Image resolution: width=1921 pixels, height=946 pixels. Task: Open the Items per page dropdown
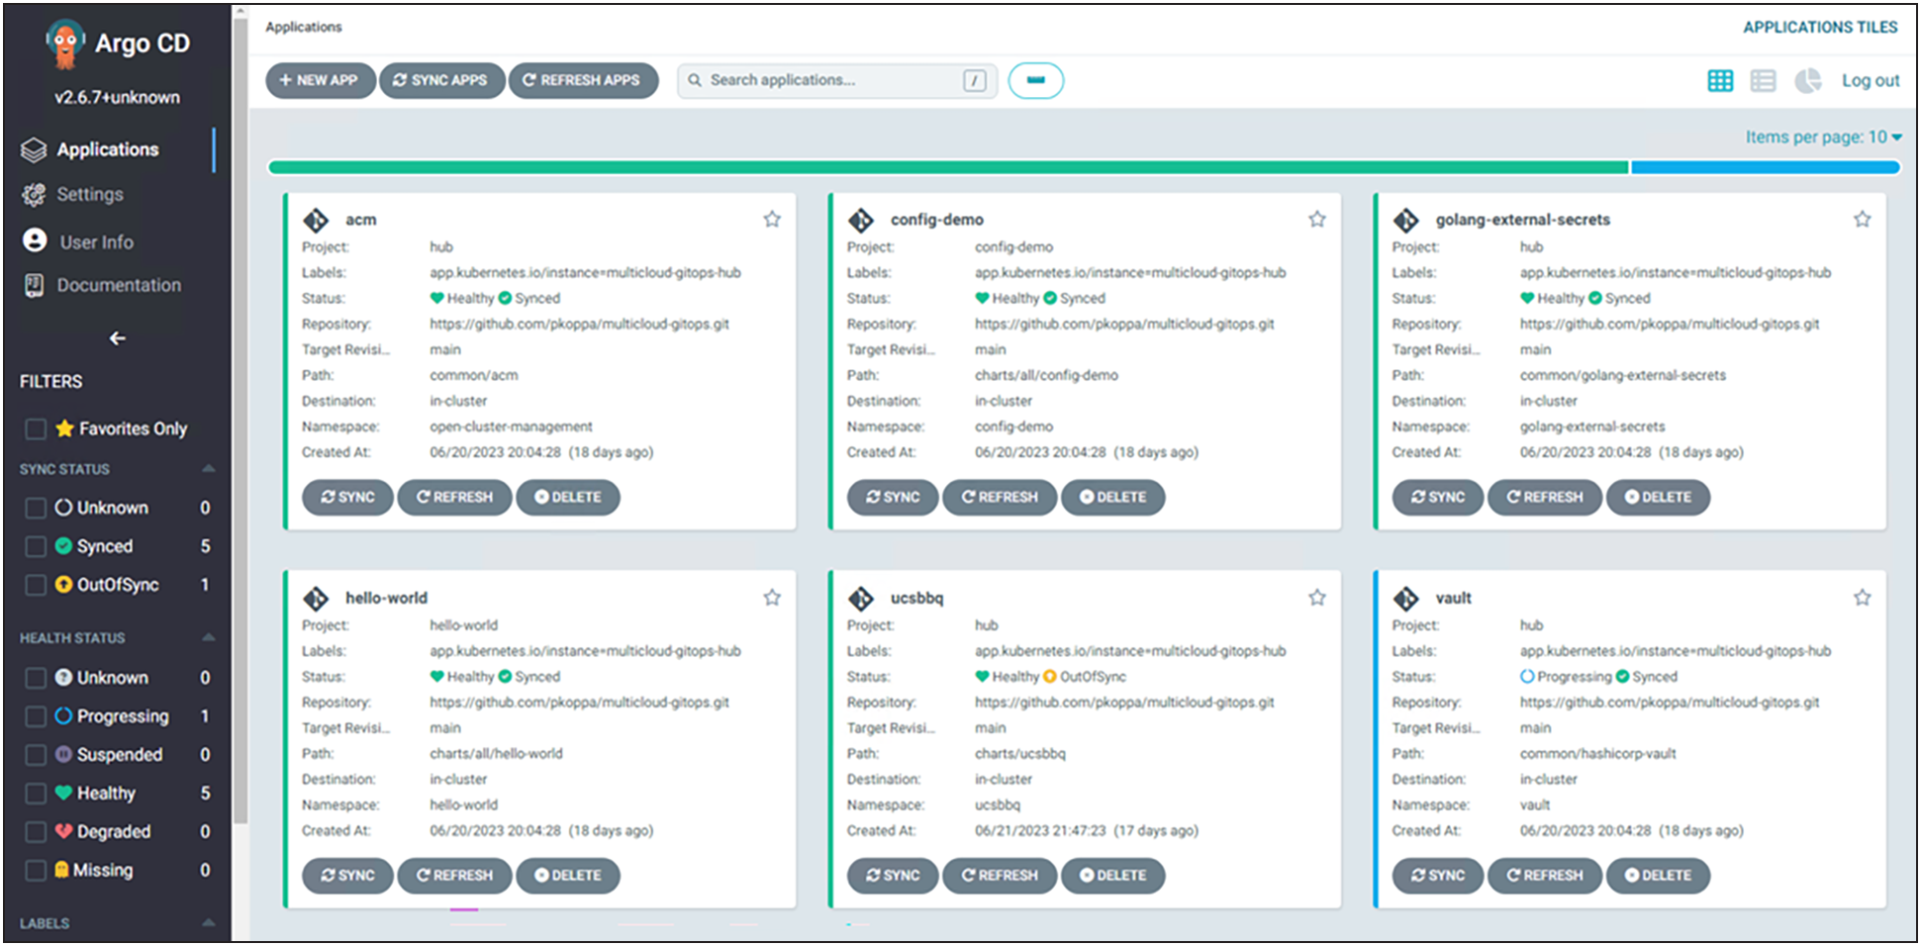click(x=1823, y=138)
